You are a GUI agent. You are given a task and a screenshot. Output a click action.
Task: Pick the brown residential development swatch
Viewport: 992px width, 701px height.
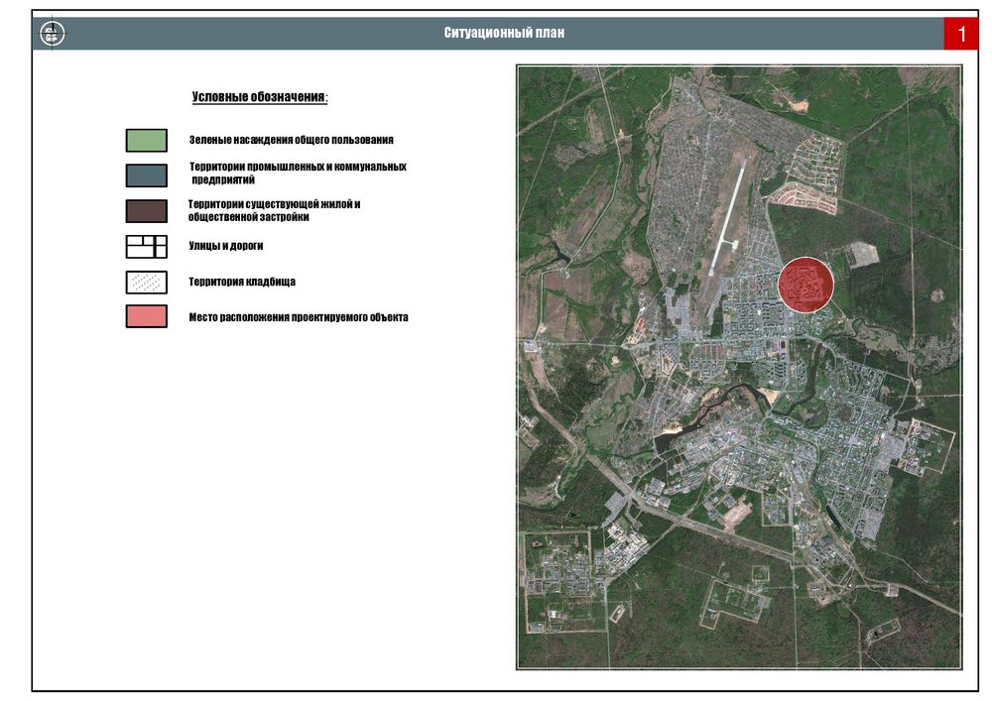click(x=146, y=211)
